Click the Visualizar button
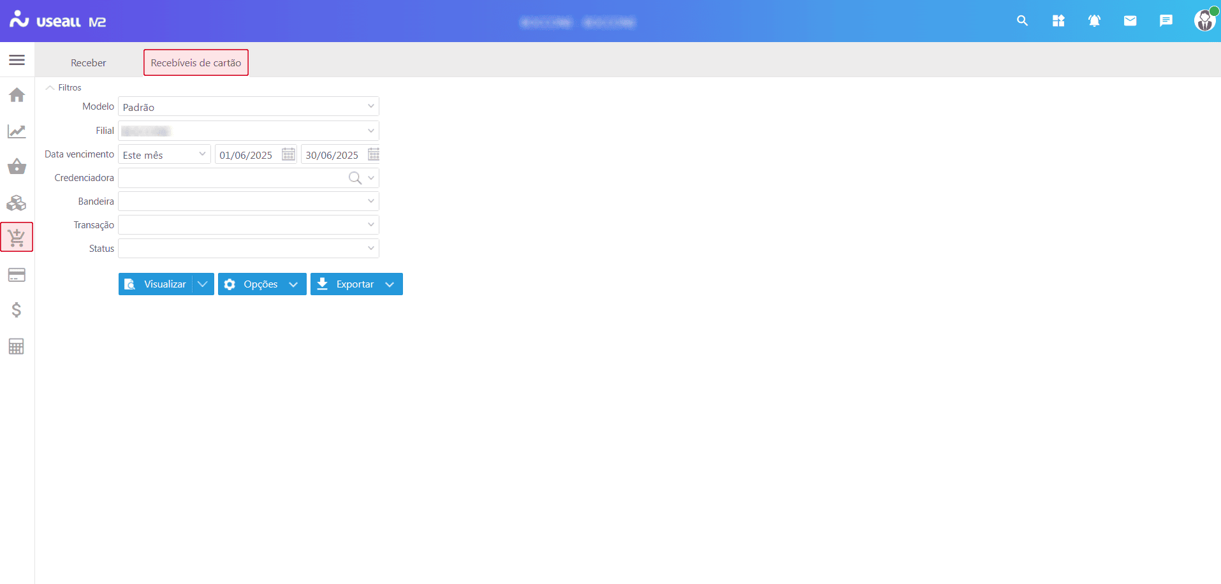The image size is (1221, 584). point(156,284)
